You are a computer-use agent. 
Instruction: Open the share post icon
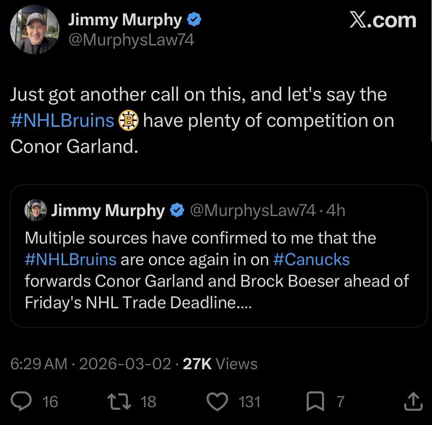click(x=412, y=402)
